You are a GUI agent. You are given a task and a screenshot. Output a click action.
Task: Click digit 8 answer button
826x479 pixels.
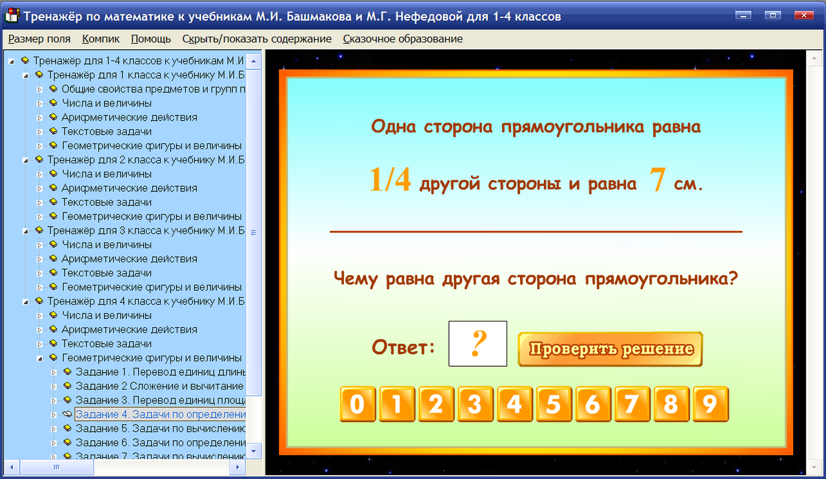point(671,404)
